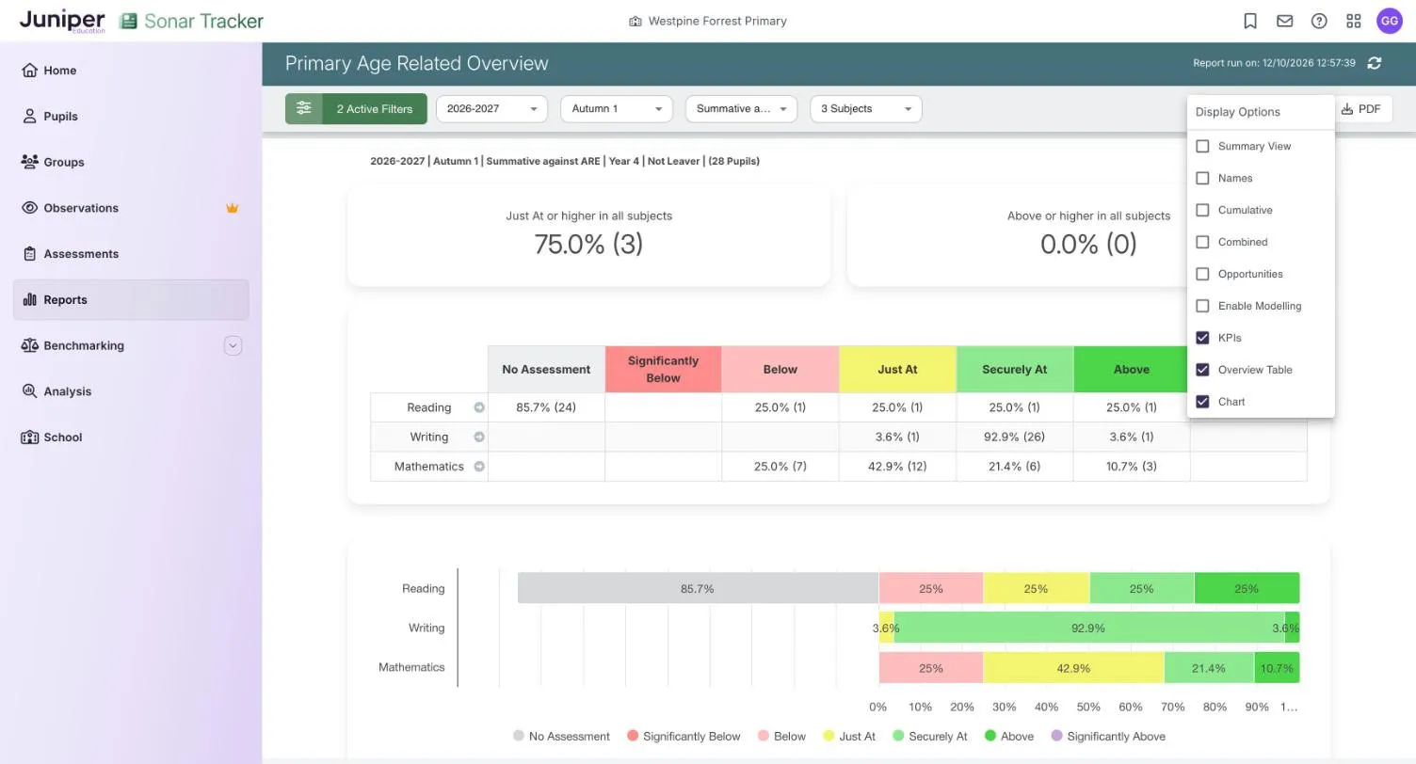The image size is (1416, 764).
Task: Toggle the Summary View checkbox
Action: coord(1202,146)
